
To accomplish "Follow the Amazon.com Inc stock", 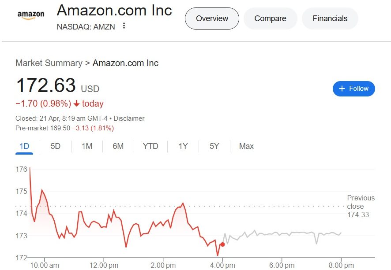I will click(353, 89).
